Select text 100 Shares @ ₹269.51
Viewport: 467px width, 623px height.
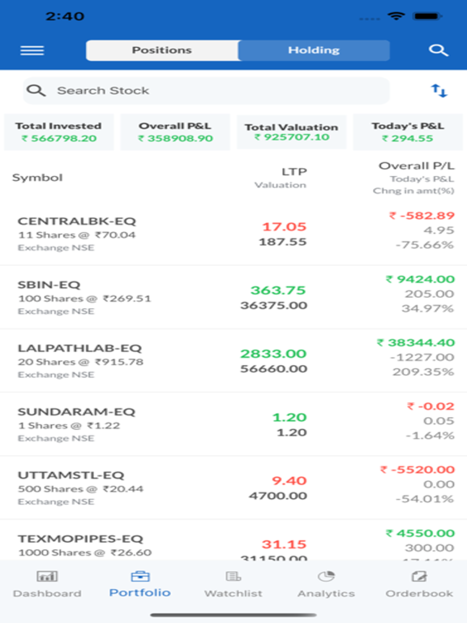84,299
